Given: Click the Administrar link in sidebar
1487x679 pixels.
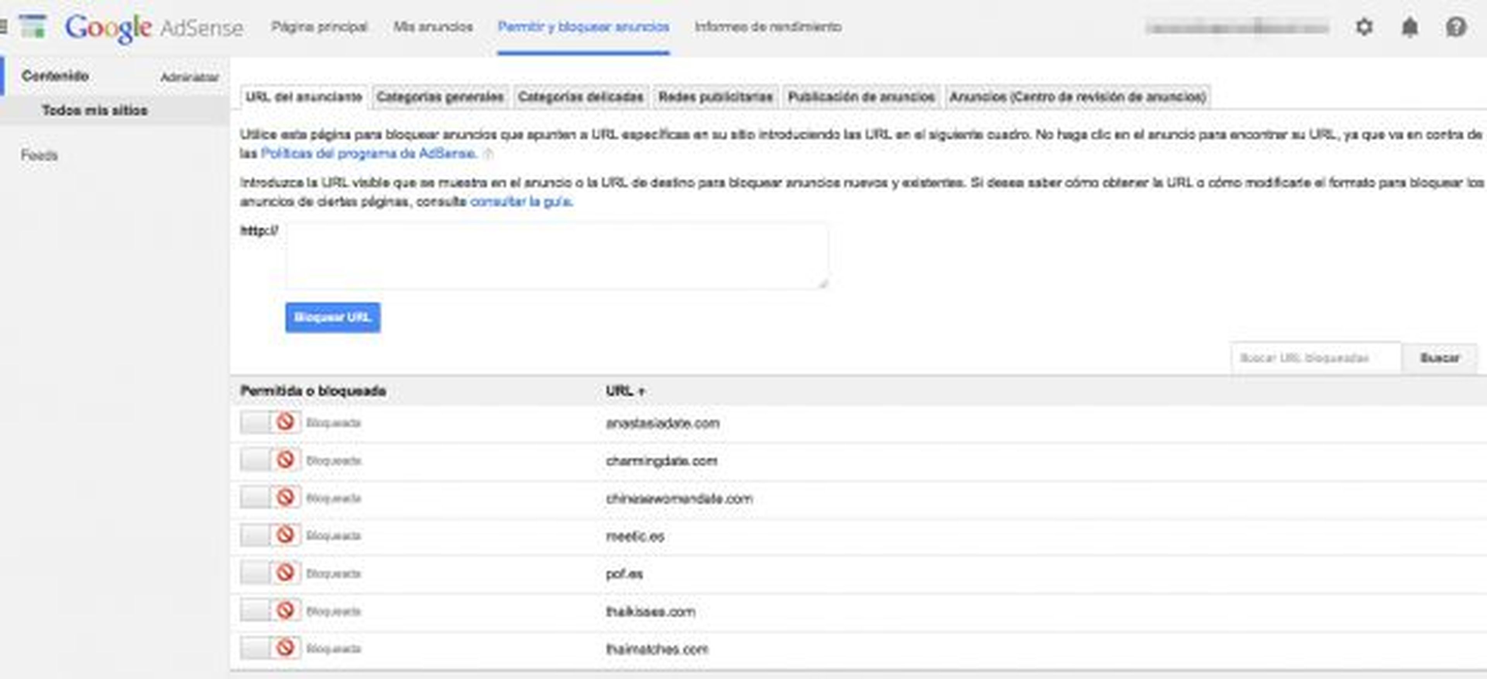Looking at the screenshot, I should coord(189,77).
